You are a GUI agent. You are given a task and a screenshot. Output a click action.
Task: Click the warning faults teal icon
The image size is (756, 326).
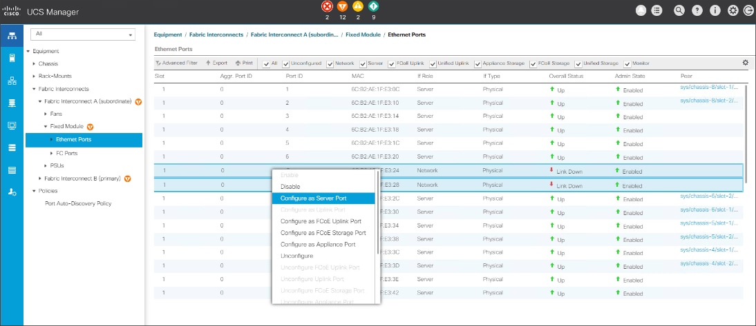click(x=373, y=7)
